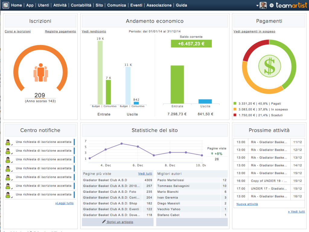Open the Comunica menu
The height and width of the screenshot is (232, 309).
116,5
